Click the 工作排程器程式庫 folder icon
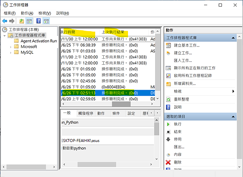243x177 pixels. 11,36
